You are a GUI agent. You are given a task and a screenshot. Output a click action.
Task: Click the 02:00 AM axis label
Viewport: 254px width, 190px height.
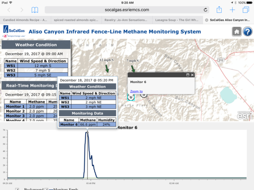pos(174,183)
